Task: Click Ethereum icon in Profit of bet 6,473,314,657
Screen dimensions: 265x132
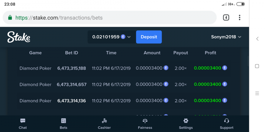Action: click(x=225, y=84)
